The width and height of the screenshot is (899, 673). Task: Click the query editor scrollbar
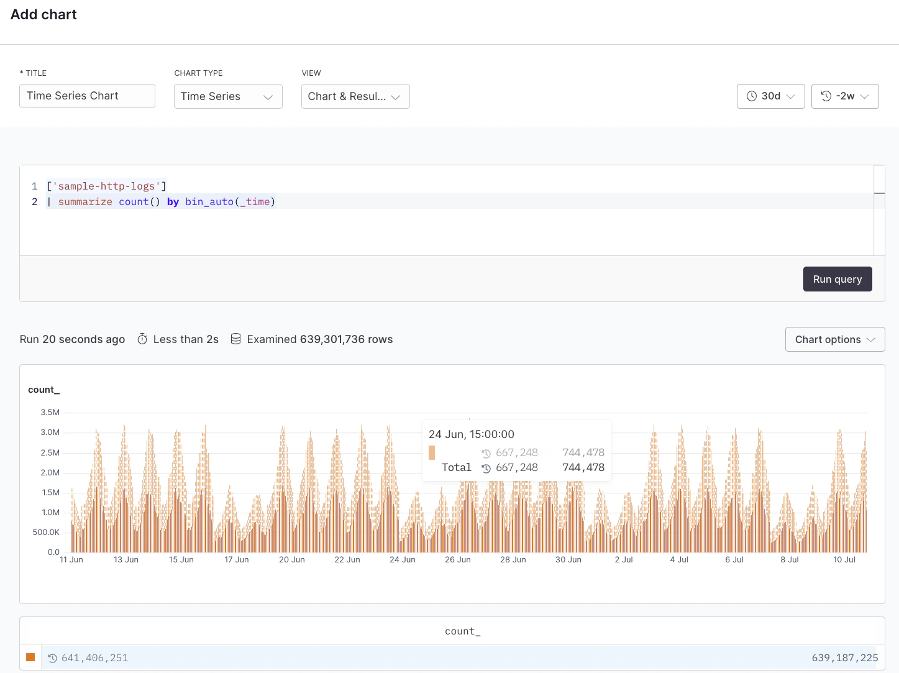pos(880,193)
